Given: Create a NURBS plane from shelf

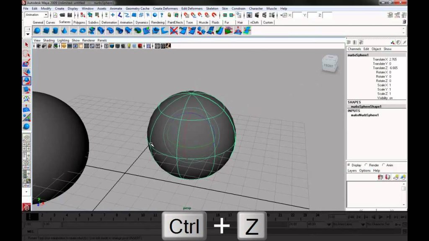Looking at the screenshot, I should (74, 31).
